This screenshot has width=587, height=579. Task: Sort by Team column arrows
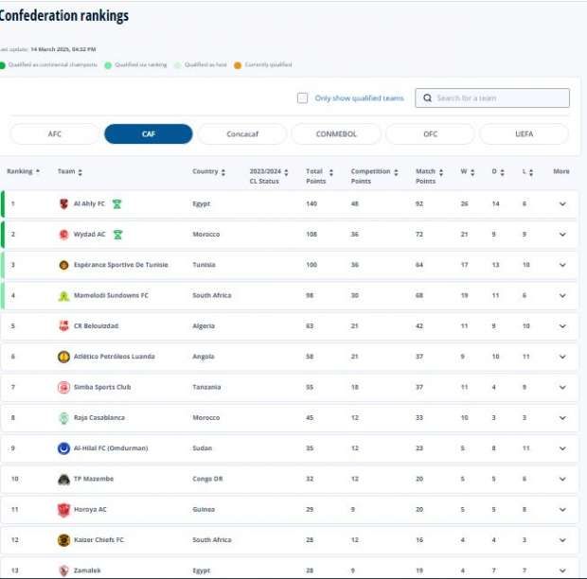pos(80,172)
